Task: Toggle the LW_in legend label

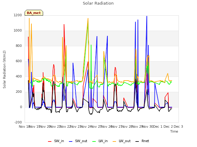Action: [x=103, y=141]
